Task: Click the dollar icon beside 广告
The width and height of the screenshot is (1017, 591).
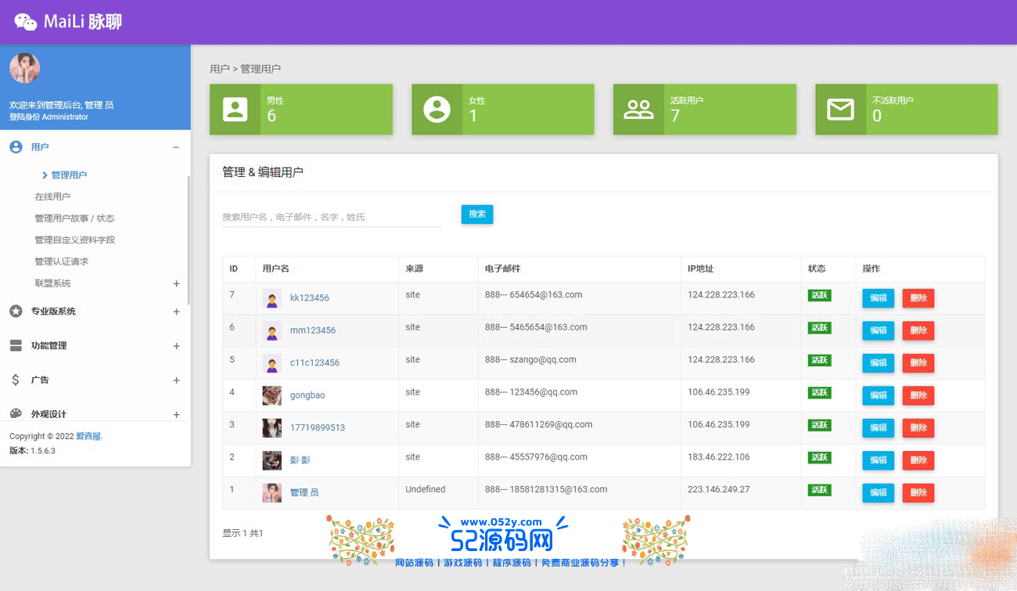Action: point(16,380)
